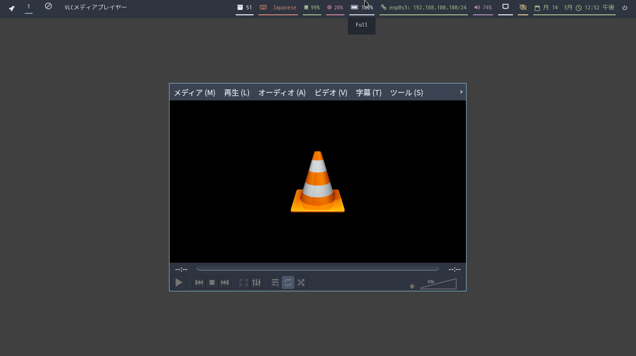Open calendar from date indicator
This screenshot has width=636, height=356.
coord(553,7)
